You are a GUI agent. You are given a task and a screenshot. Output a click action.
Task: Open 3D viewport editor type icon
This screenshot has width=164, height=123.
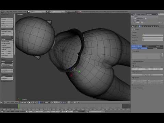[2, 102]
